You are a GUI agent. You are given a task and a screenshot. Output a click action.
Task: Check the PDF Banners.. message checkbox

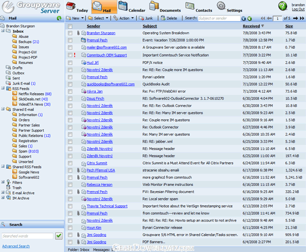(70, 242)
